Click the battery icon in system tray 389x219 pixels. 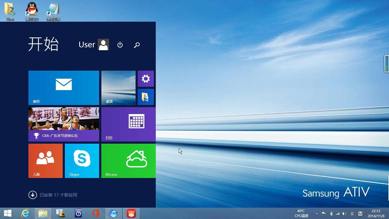click(x=331, y=213)
